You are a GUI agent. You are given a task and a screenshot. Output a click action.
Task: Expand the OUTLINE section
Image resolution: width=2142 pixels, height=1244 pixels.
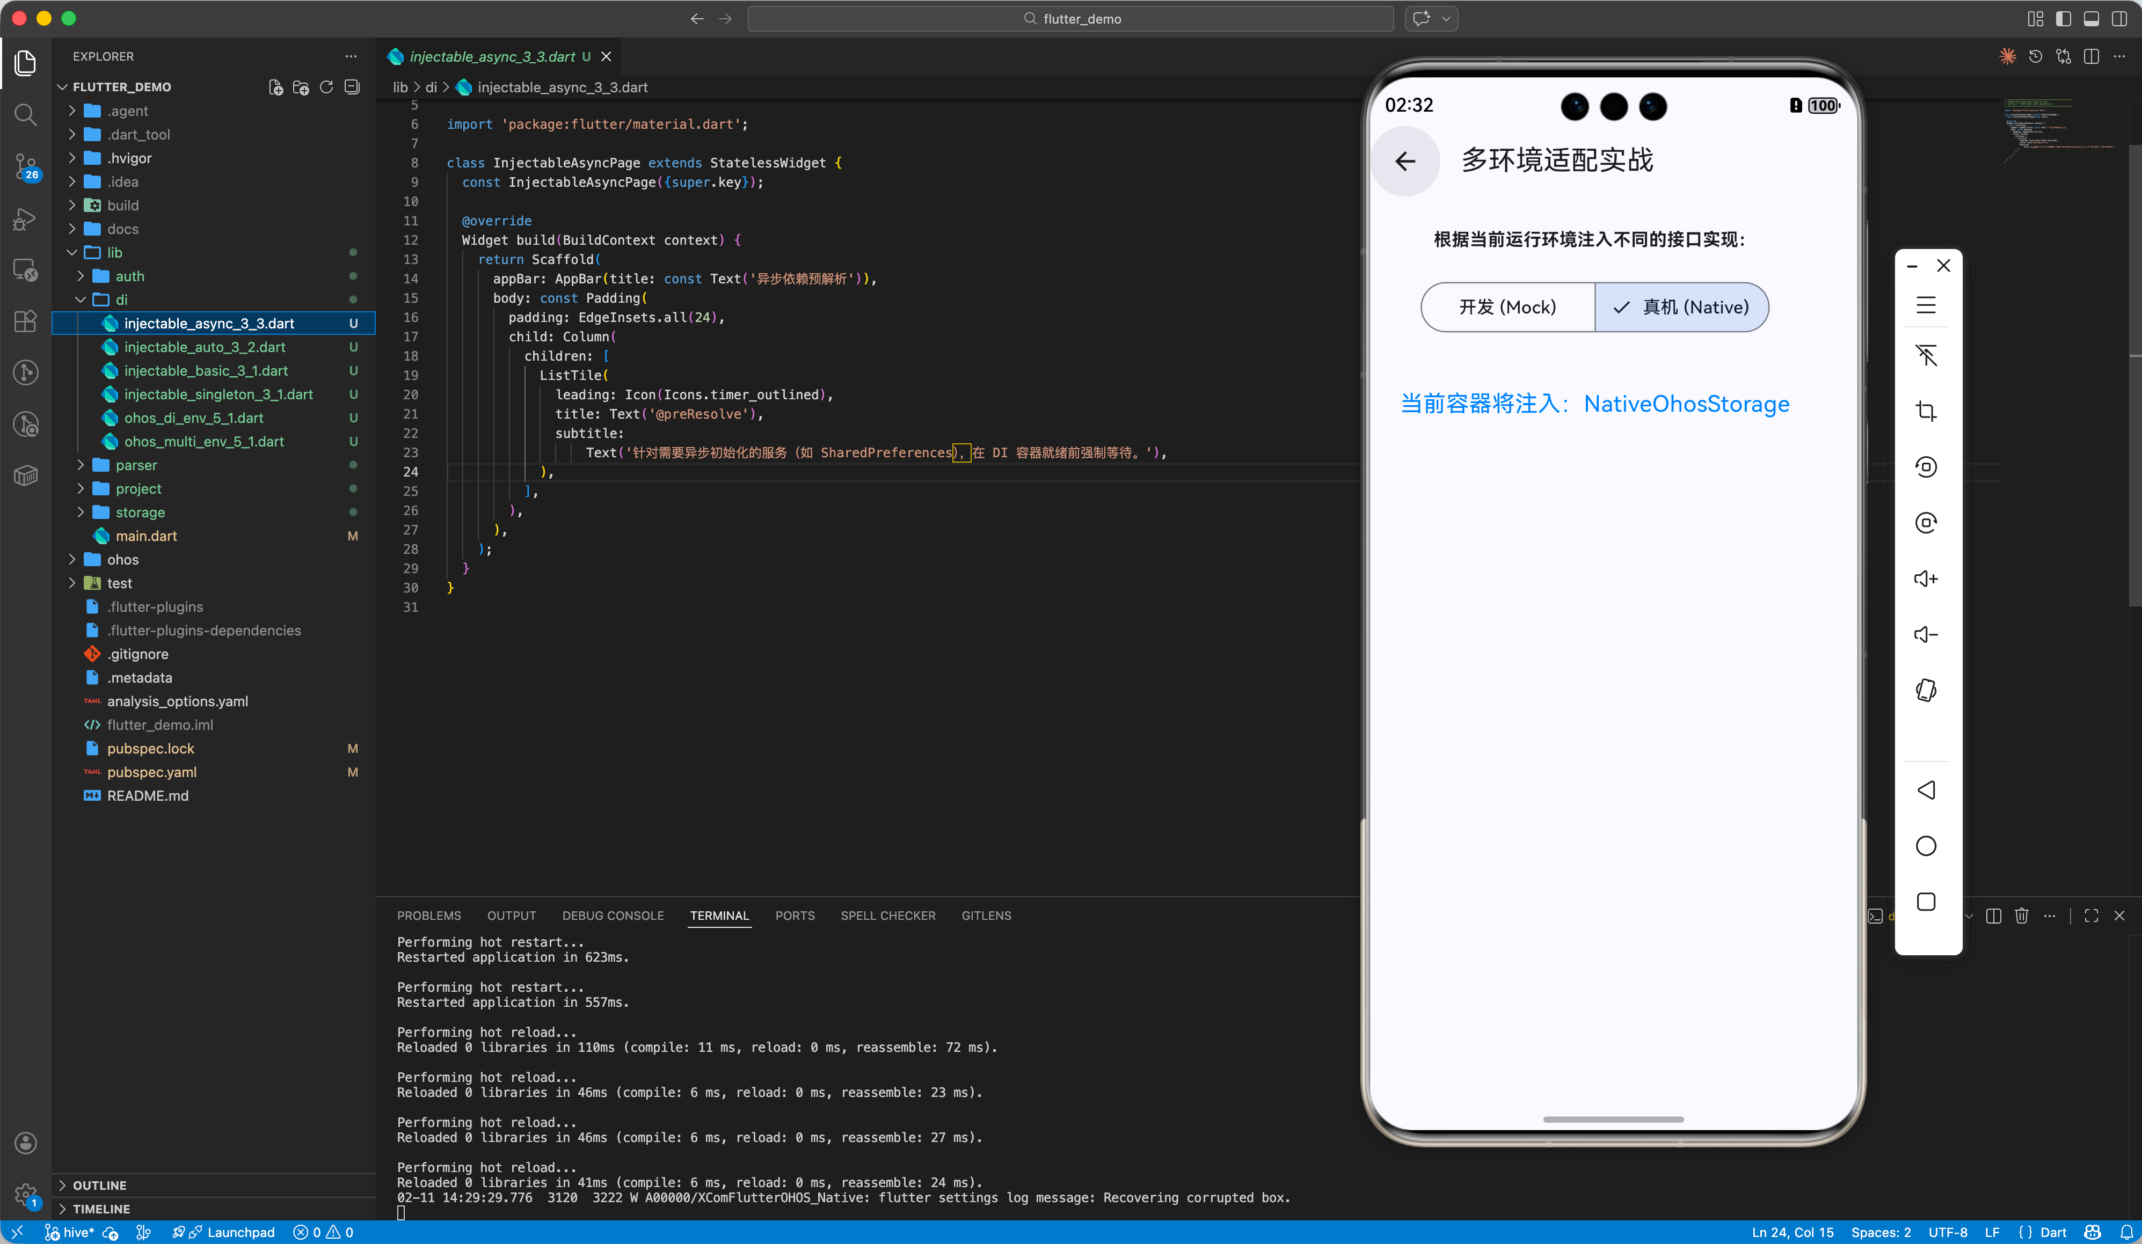[99, 1186]
